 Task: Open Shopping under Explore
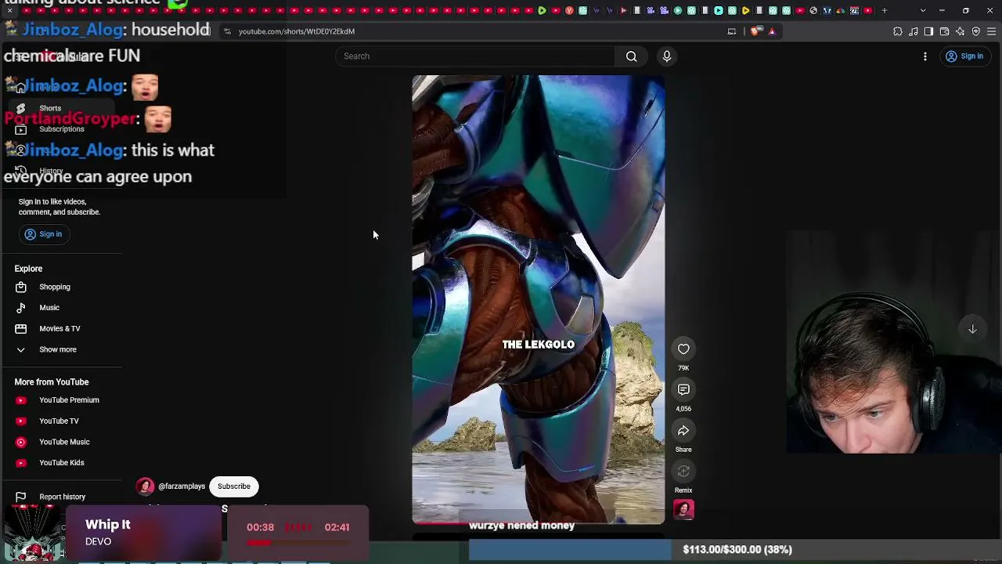tap(55, 287)
